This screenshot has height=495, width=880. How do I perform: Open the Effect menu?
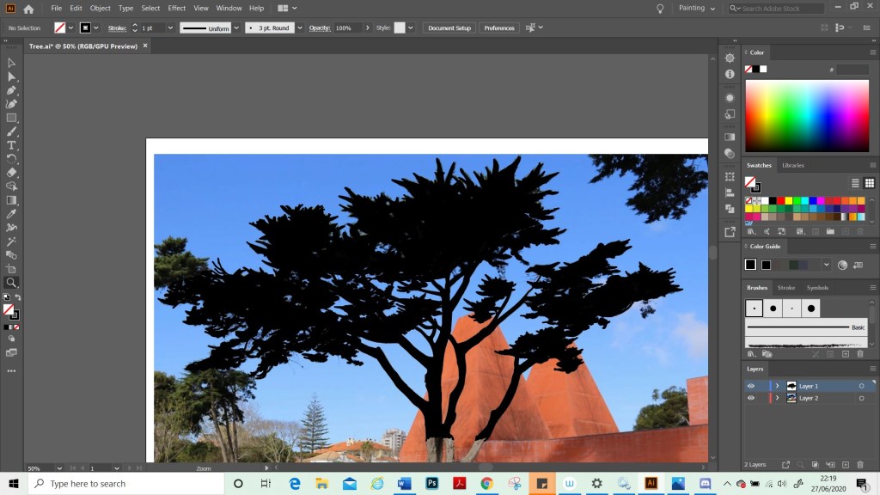tap(176, 8)
